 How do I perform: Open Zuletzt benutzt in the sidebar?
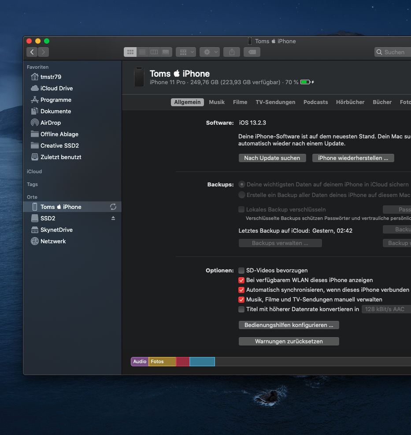pos(72,157)
